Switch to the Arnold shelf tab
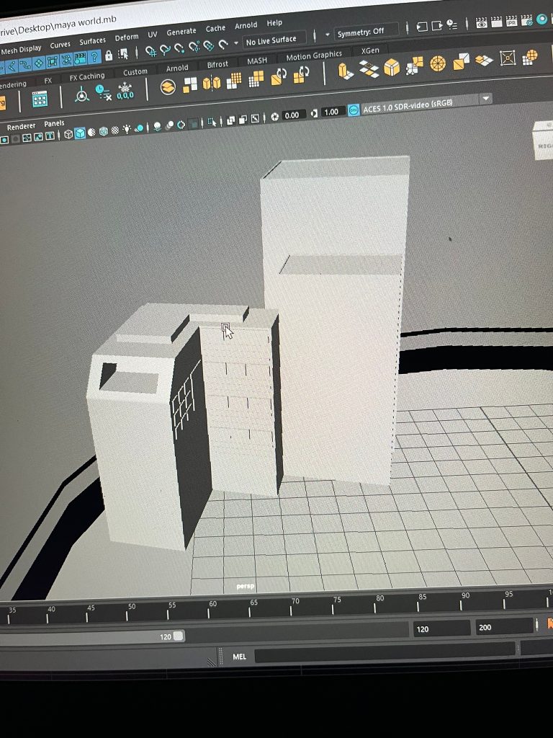This screenshot has width=553, height=738. pos(177,68)
